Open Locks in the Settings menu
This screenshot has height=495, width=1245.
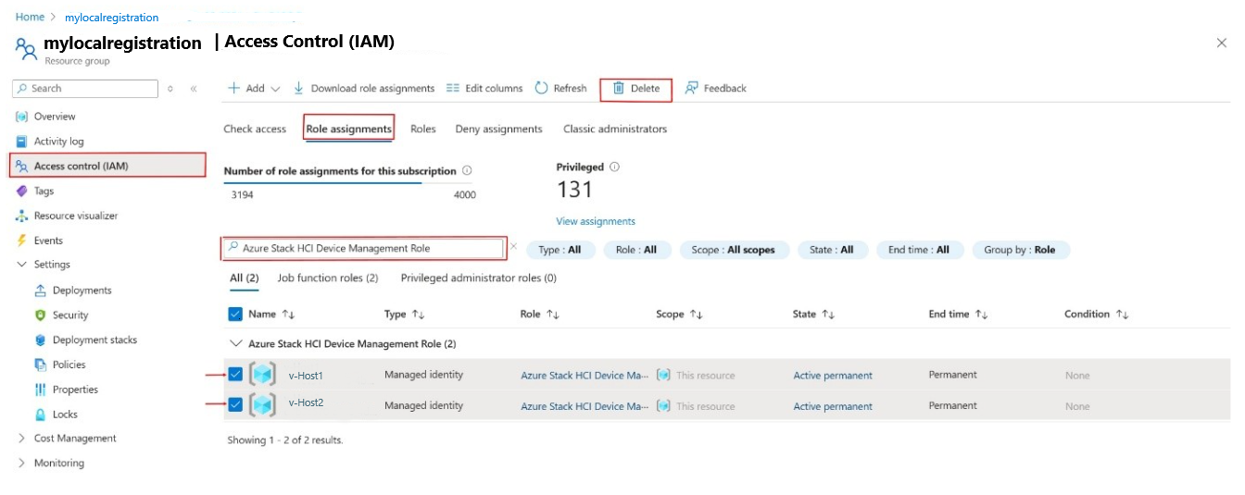click(65, 415)
